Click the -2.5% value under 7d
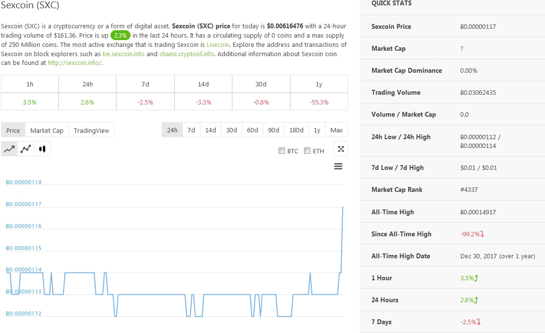The image size is (545, 333). tap(145, 102)
